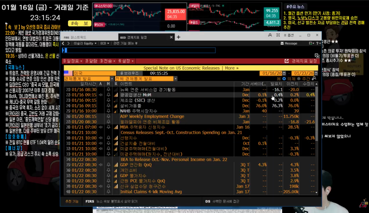Set alert bell for Initial Claims 4-Wk Moving Avg
Image resolution: width=369 pixels, height=213 pixels.
pos(108,192)
